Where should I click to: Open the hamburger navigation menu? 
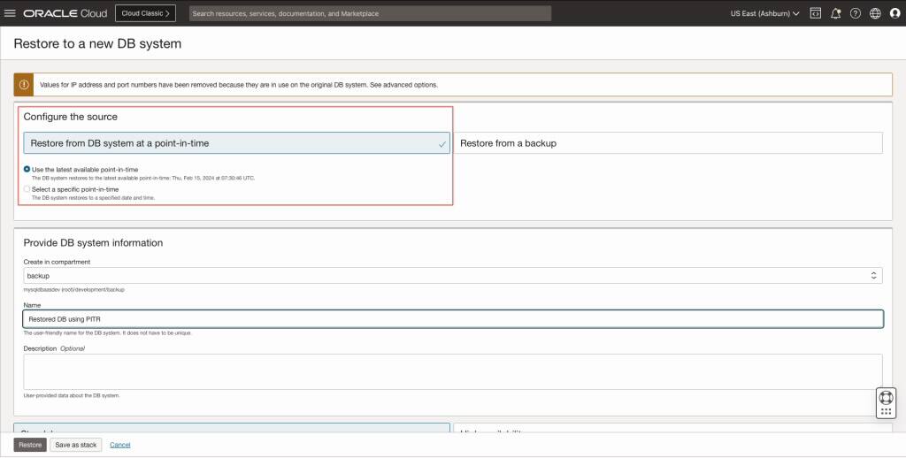click(10, 12)
